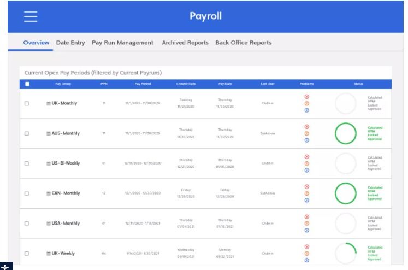Viewport: 408px width, 270px height.
Task: Sort by the Pay Group column header
Action: (63, 84)
